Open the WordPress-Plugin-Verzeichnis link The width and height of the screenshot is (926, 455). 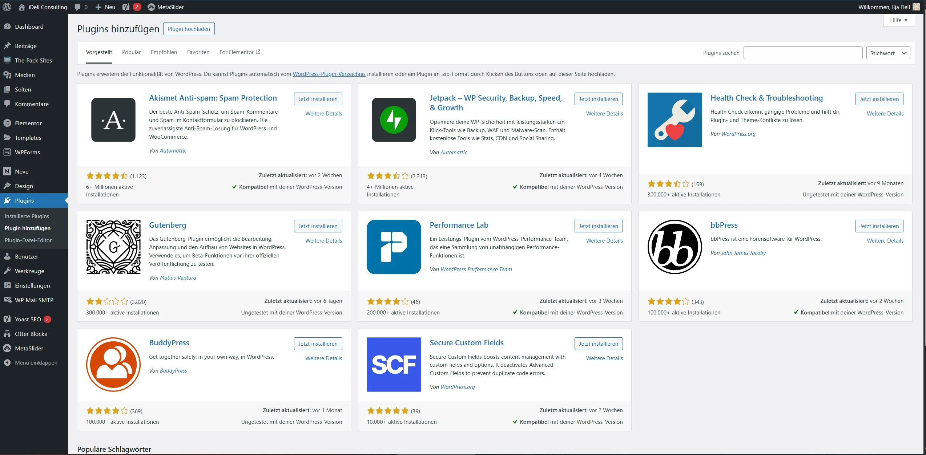tap(329, 74)
